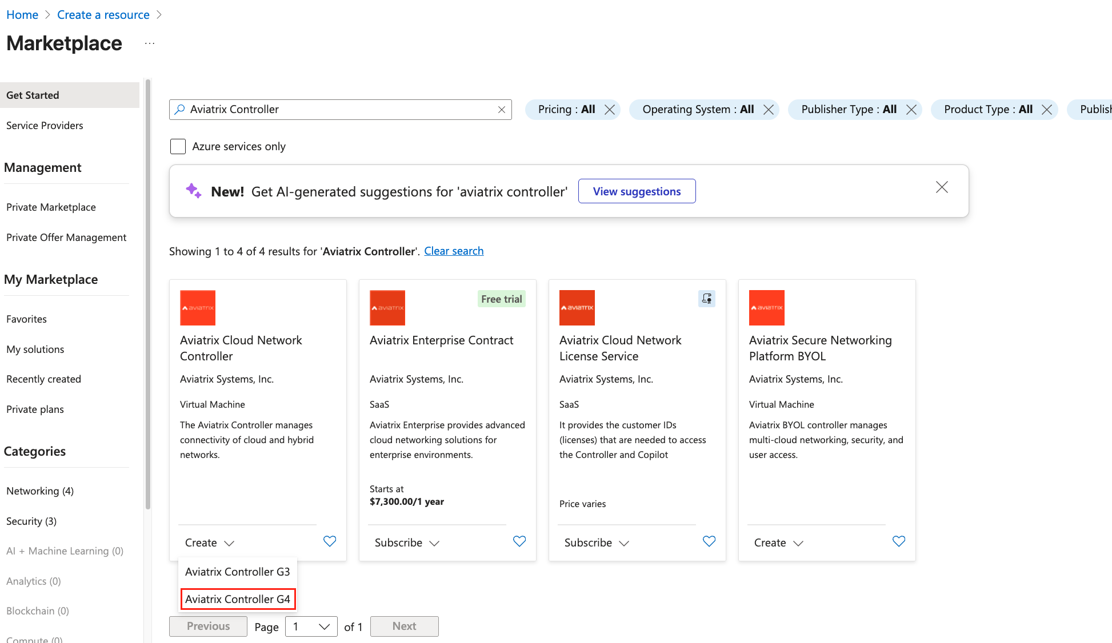Click the X icon to clear the search field
This screenshot has width=1112, height=643.
501,109
